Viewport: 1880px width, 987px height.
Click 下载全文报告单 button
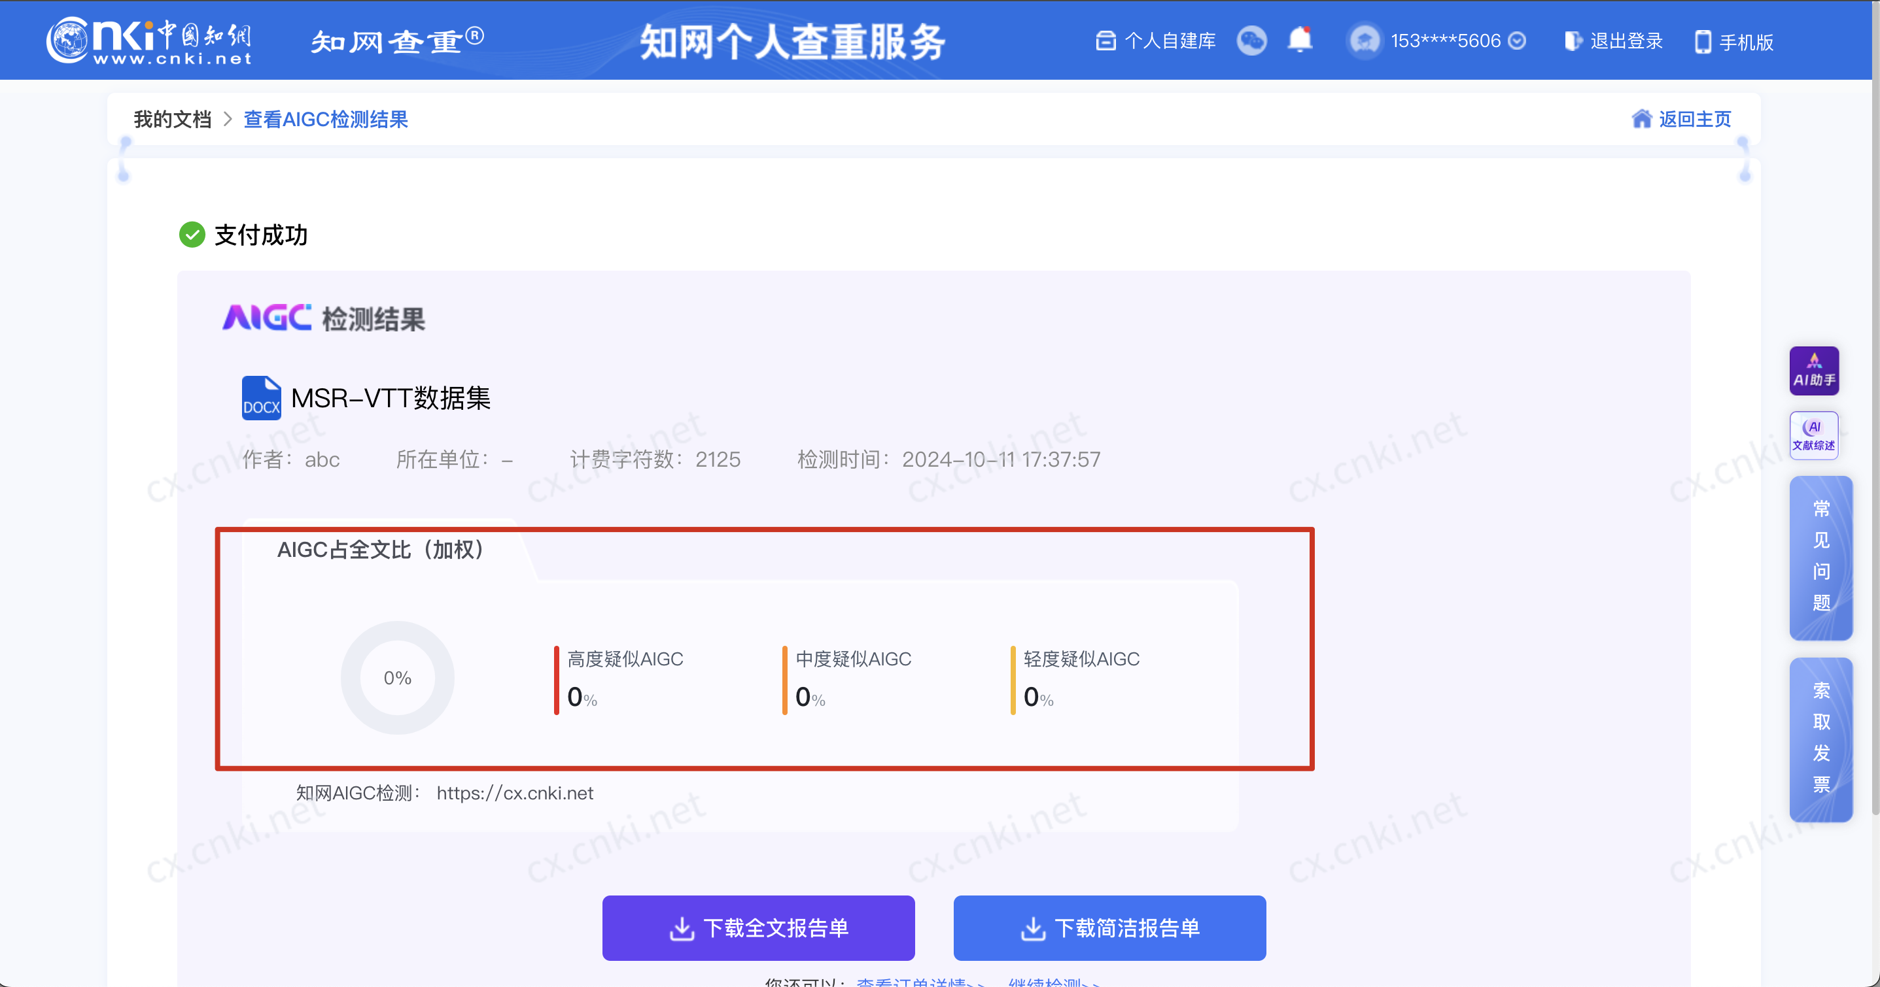pos(758,928)
